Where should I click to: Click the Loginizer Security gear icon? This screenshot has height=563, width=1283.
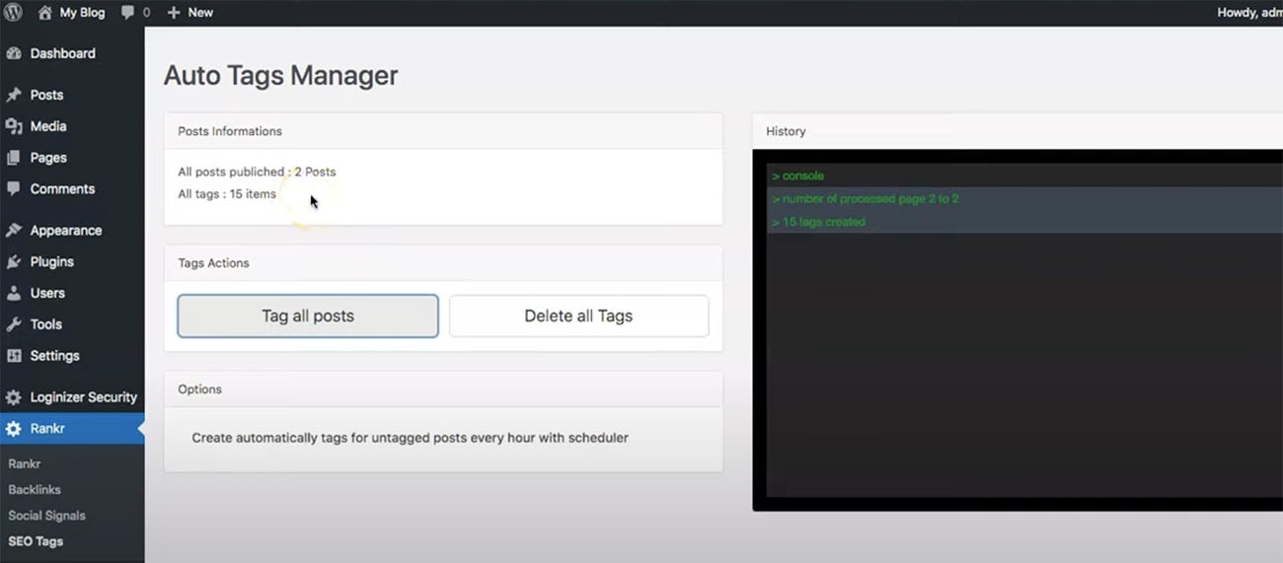[x=14, y=397]
